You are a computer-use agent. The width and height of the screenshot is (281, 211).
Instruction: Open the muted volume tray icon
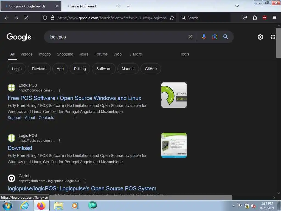(x=253, y=206)
